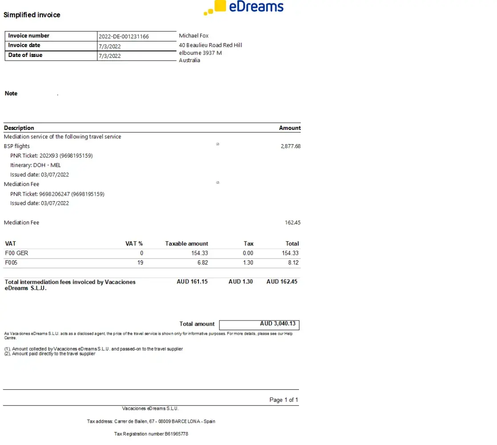
Task: Click the 'AUD 162.45' total
Action: 282,281
